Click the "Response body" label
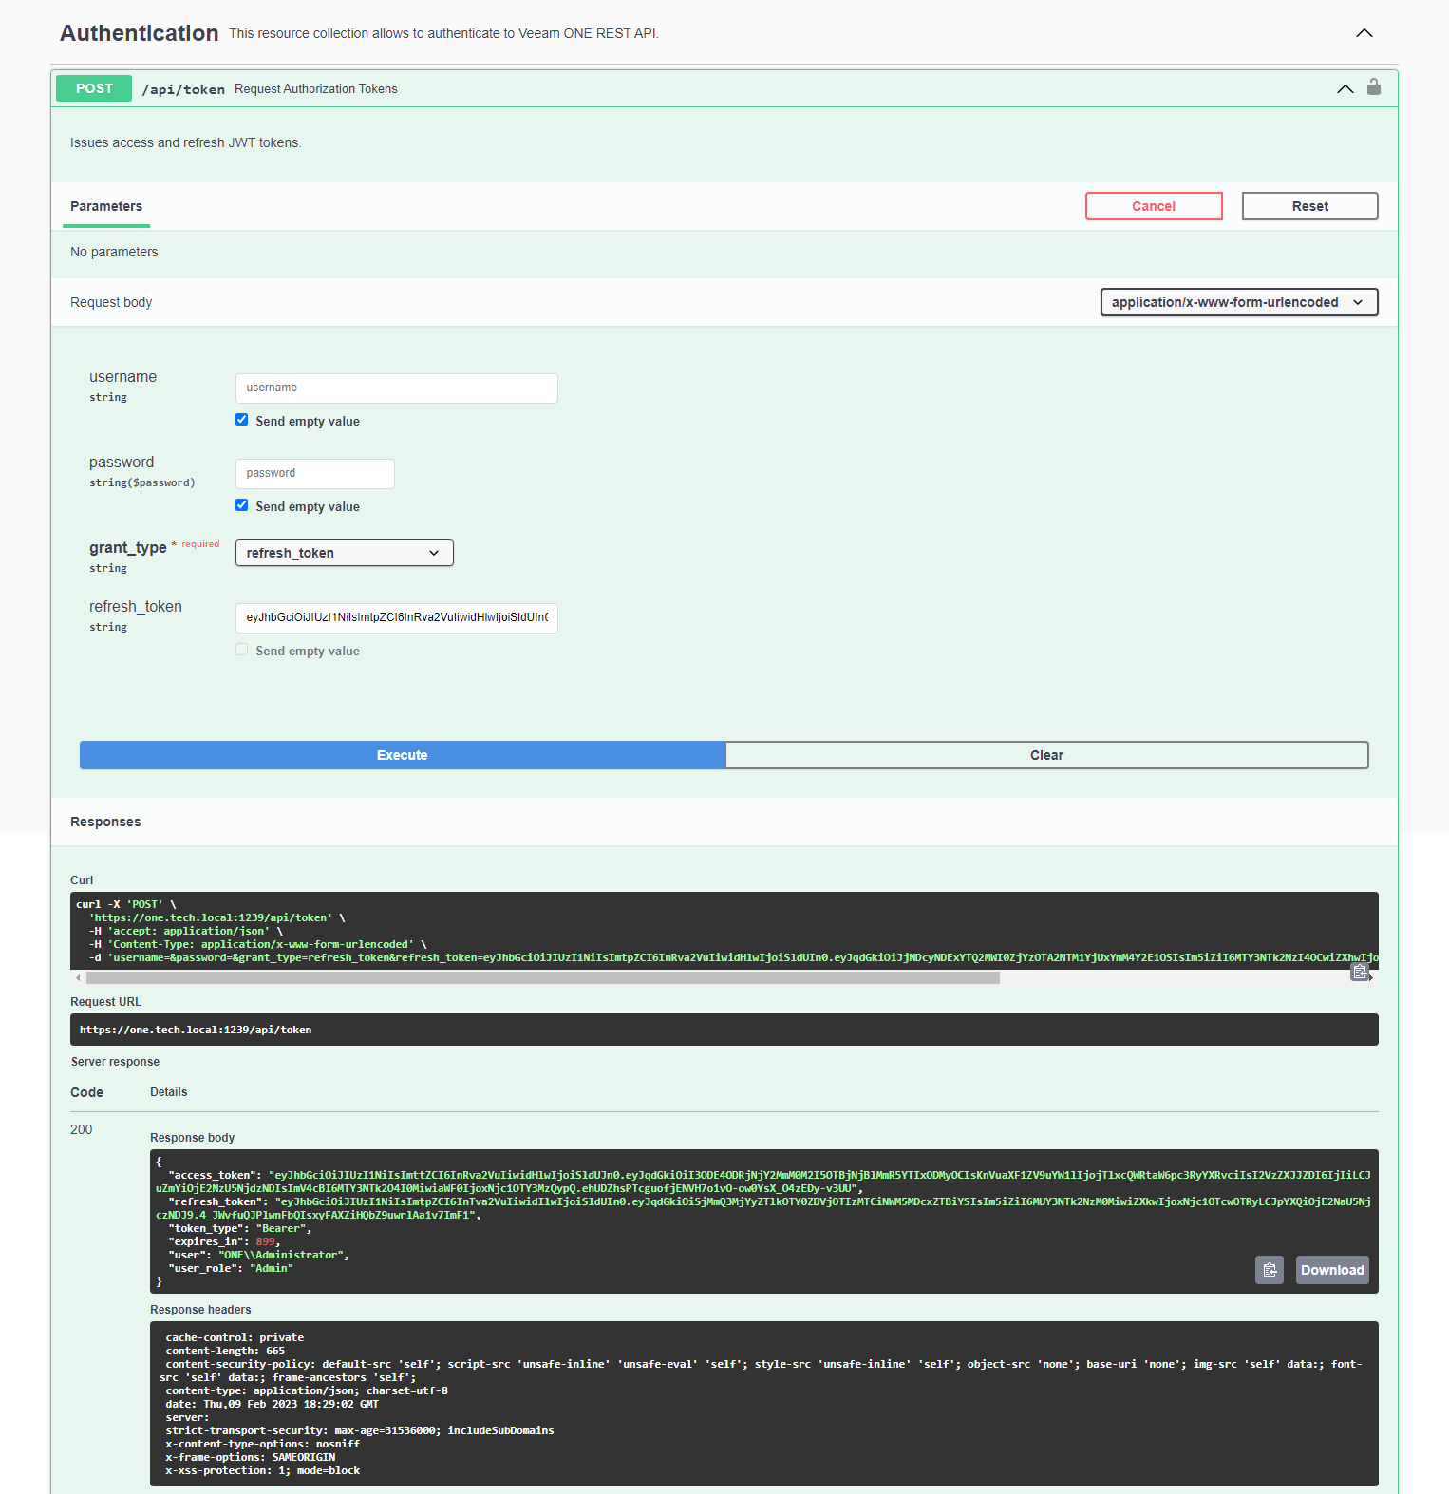The height and width of the screenshot is (1494, 1449). (192, 1138)
